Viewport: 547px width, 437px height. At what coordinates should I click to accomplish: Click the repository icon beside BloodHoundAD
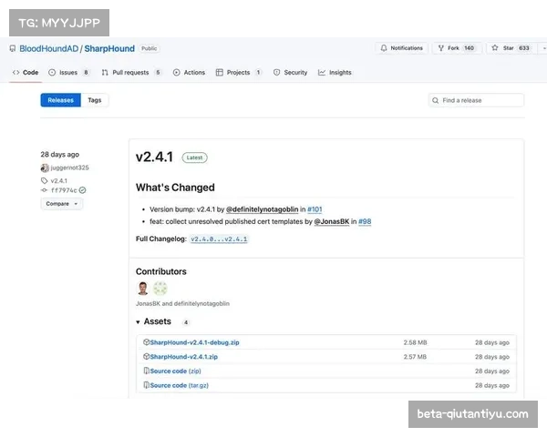13,48
